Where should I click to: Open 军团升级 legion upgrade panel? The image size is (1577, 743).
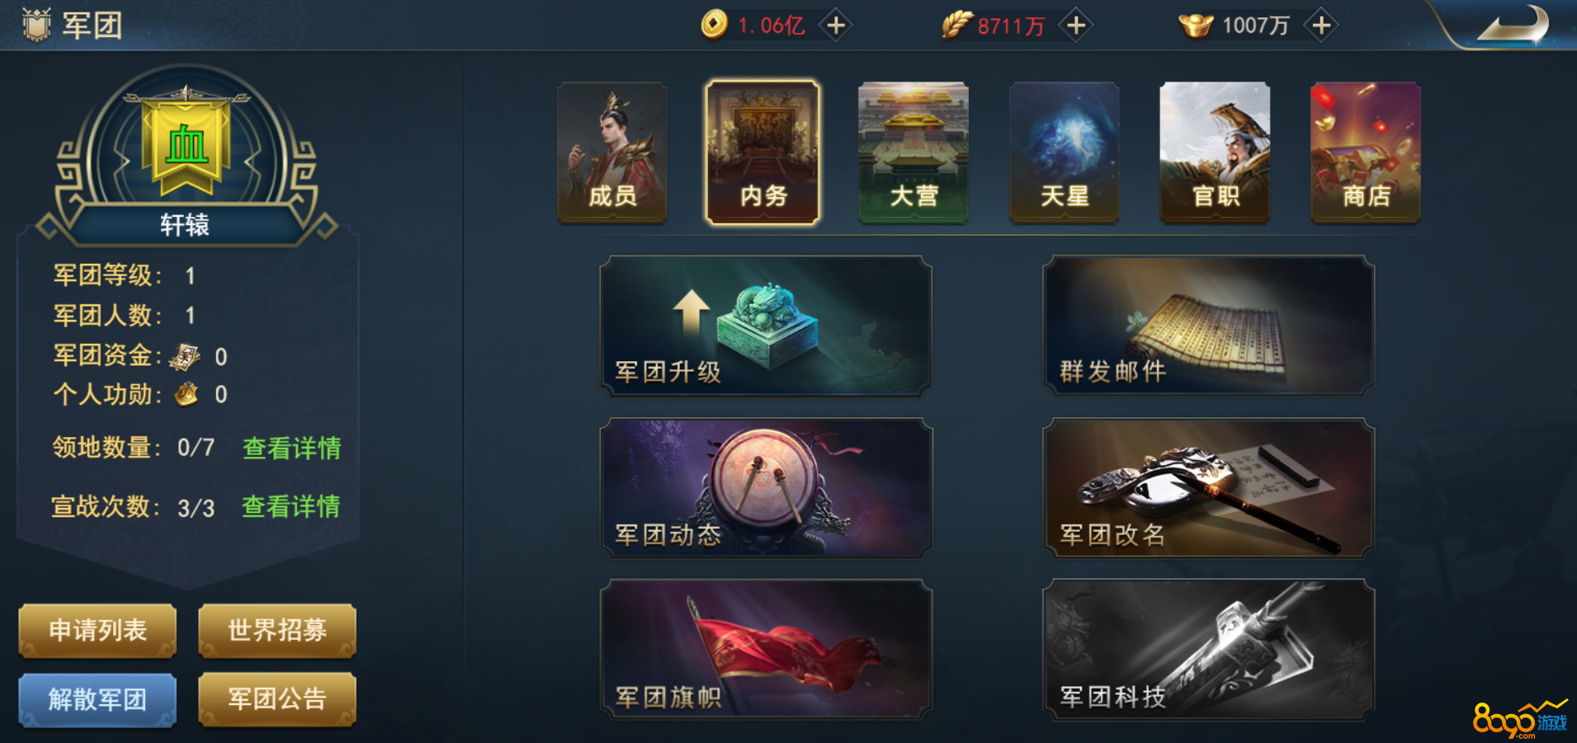tap(766, 326)
